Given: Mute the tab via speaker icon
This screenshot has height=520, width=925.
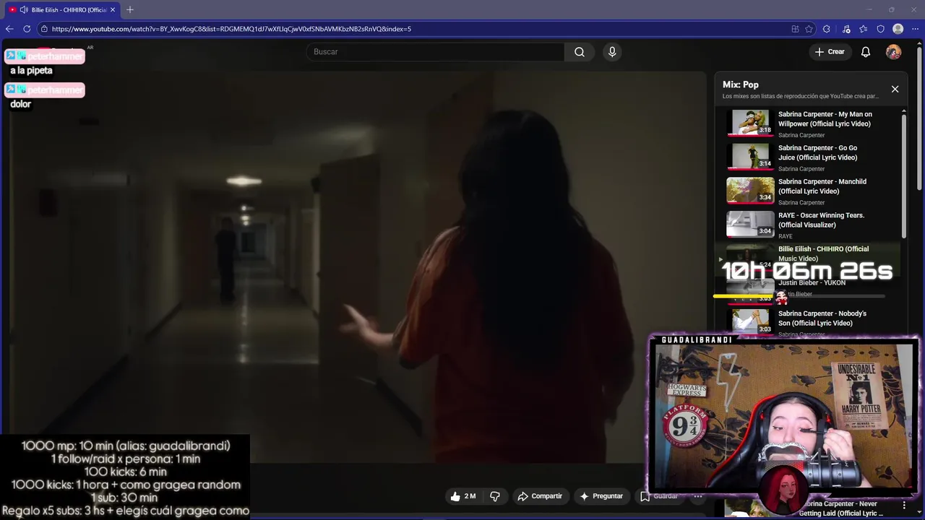Looking at the screenshot, I should point(24,9).
